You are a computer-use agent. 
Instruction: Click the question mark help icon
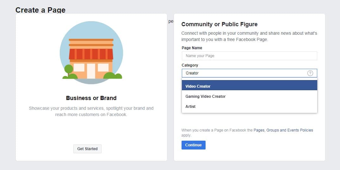[x=310, y=73]
